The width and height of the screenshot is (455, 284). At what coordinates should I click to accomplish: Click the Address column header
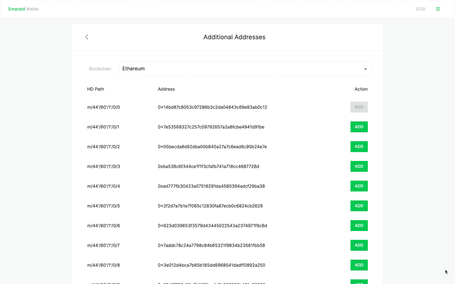[x=166, y=89]
